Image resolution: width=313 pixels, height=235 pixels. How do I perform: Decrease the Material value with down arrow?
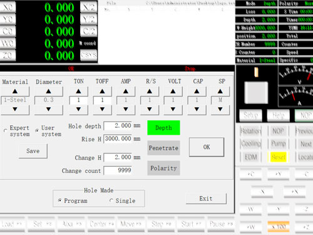pyautogui.click(x=15, y=109)
